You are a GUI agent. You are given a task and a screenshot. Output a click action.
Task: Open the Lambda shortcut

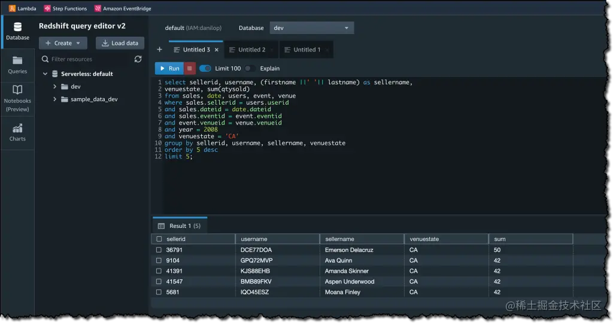point(23,8)
